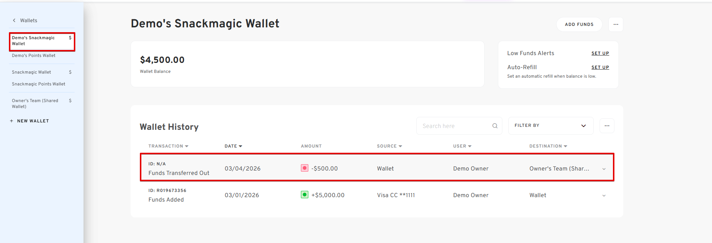
Task: Click the green indicator beside +$5,000.00
Action: [304, 195]
